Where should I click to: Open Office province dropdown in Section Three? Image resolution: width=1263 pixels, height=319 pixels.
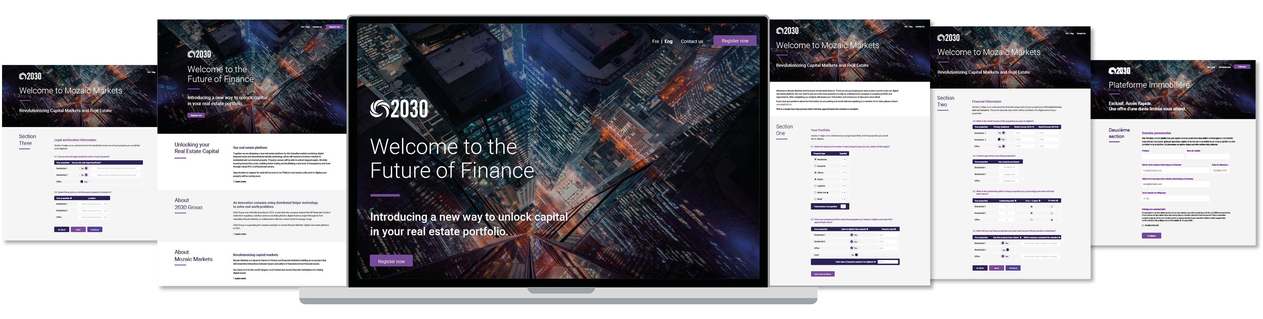(92, 217)
